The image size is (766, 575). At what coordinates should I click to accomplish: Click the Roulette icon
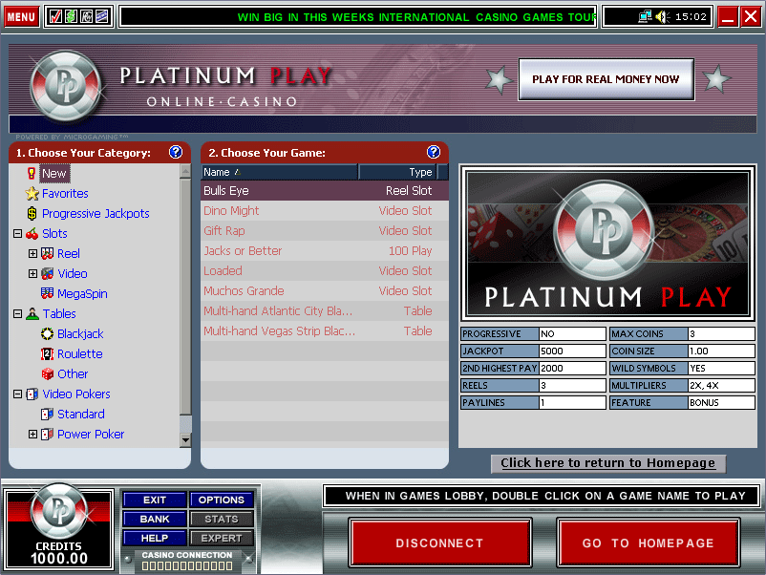(48, 353)
